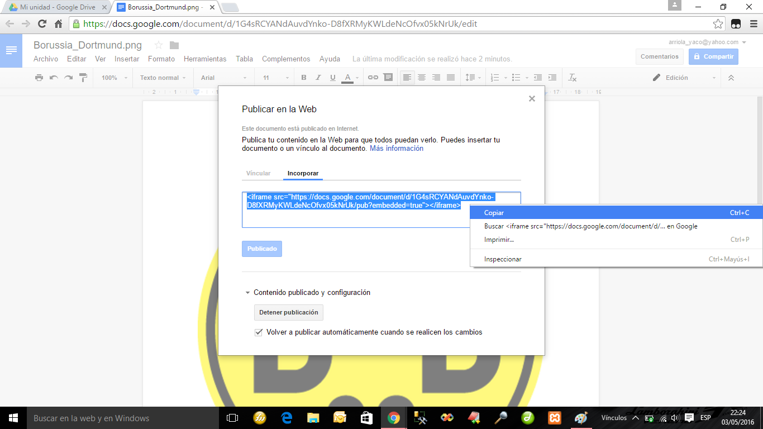The width and height of the screenshot is (763, 429).
Task: Open the font size 11 dropdown
Action: (276, 78)
